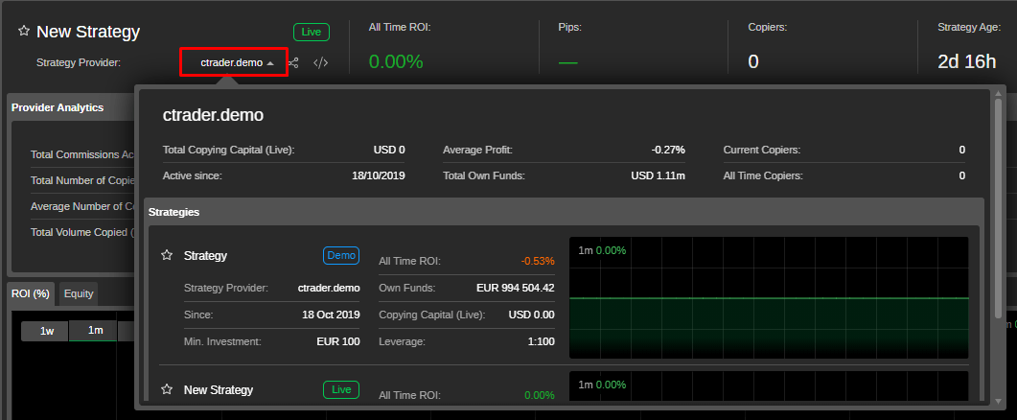Click the Live badge in header
Image resolution: width=1017 pixels, height=420 pixels.
pos(312,32)
